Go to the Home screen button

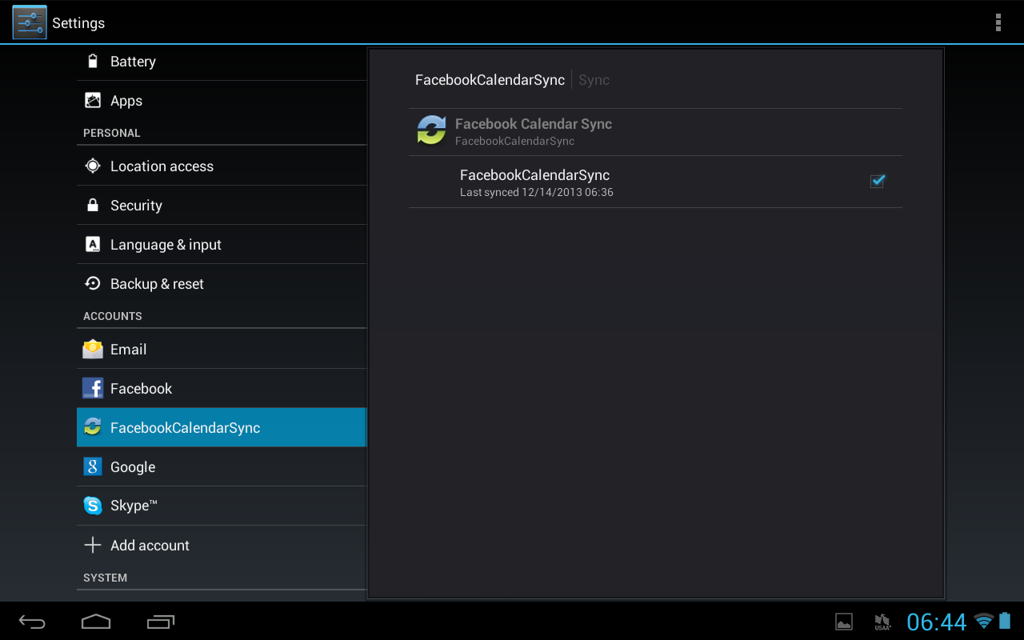tap(96, 622)
